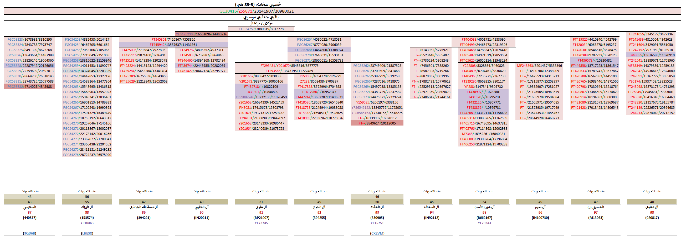681x239 pixels.
Task: Select the FT293451/Y201670 branch row
Action: click(289, 66)
